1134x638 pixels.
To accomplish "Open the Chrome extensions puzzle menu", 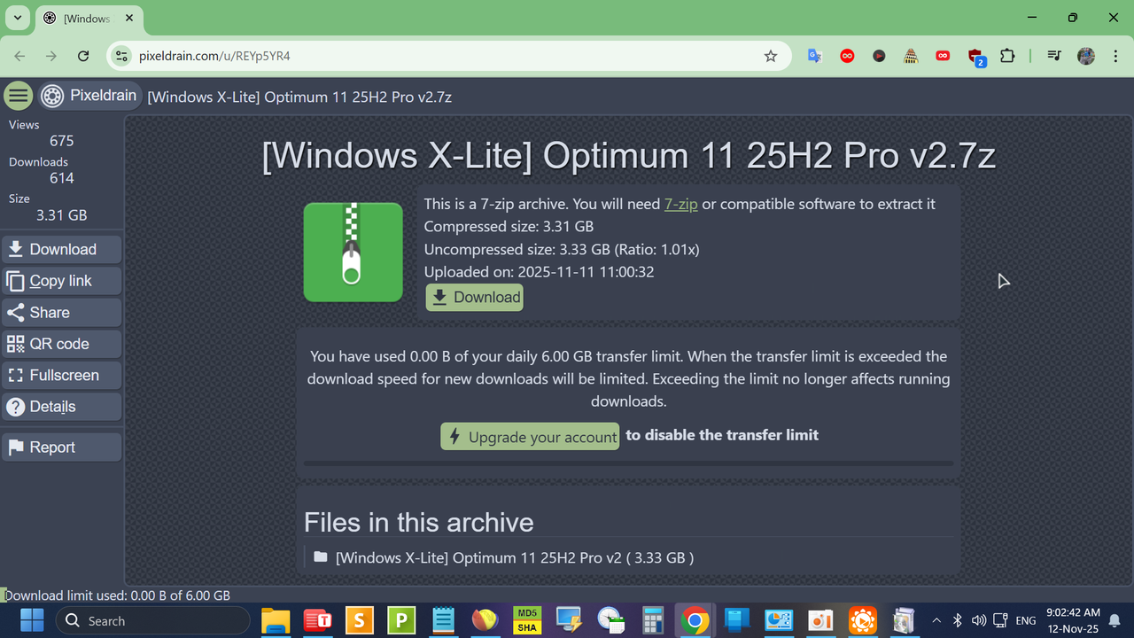I will pos(1007,55).
